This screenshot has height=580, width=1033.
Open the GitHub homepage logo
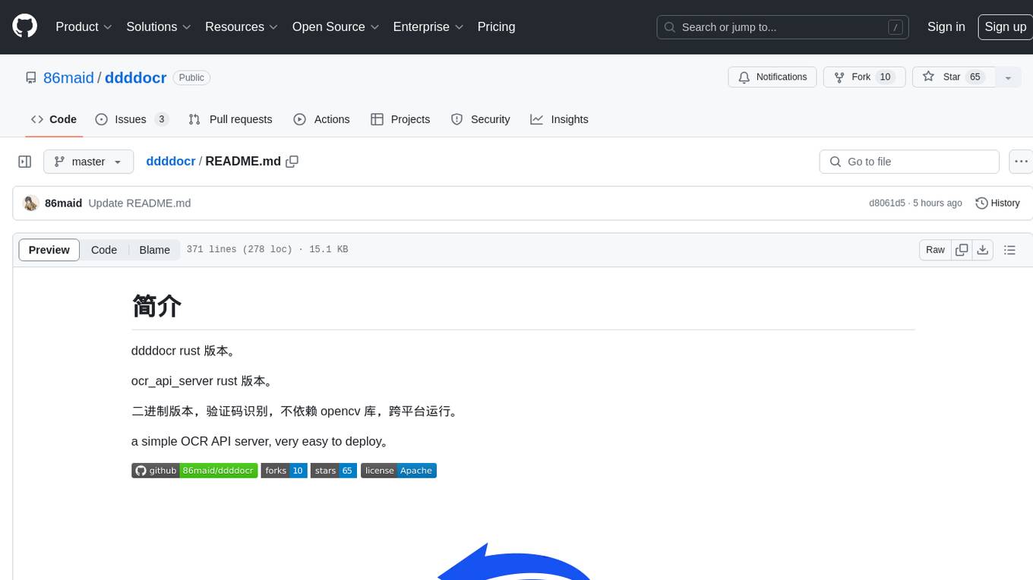tap(24, 27)
